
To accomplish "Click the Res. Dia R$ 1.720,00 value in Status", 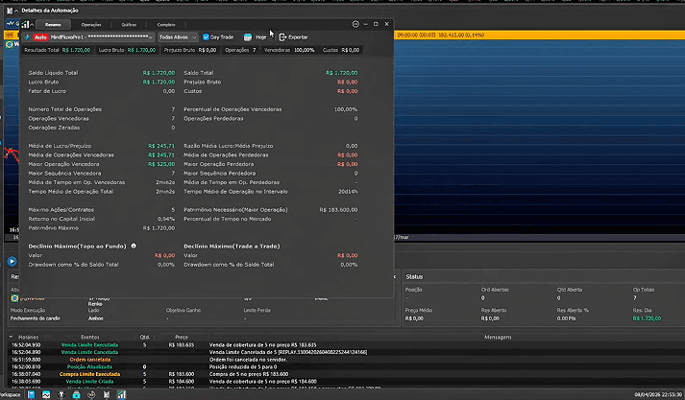I will point(647,318).
